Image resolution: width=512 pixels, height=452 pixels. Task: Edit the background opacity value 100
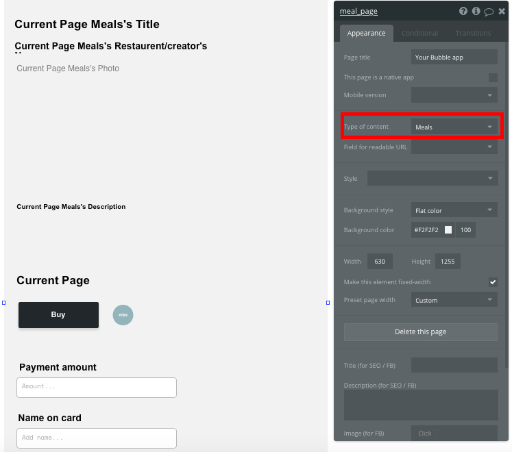[x=465, y=229]
